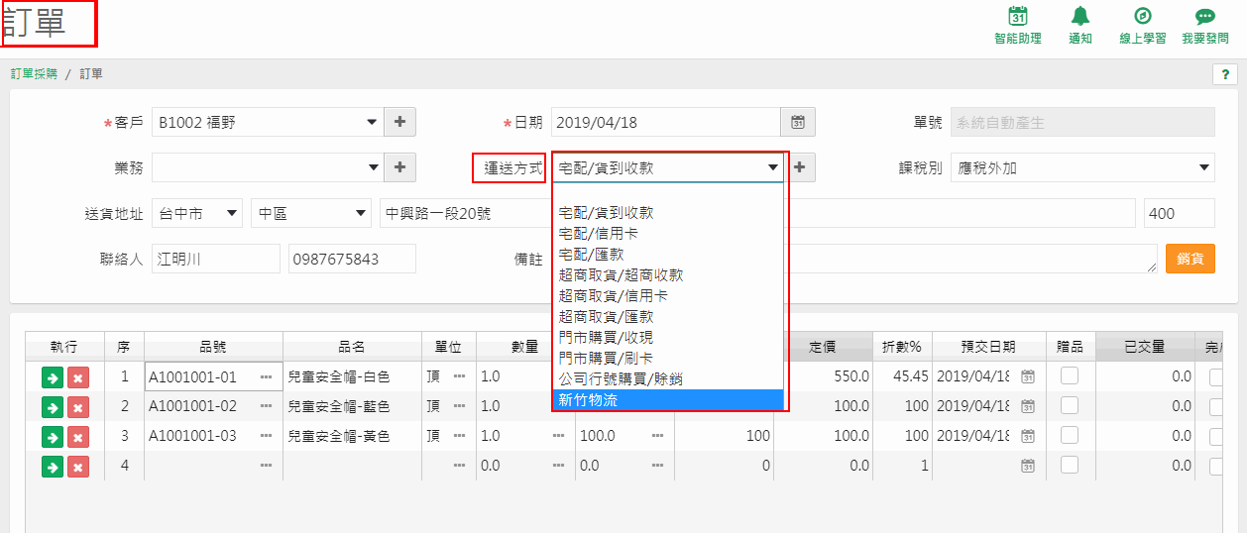Click product name cell 兒童安全帽-白色
This screenshot has width=1247, height=533.
pyautogui.click(x=352, y=377)
